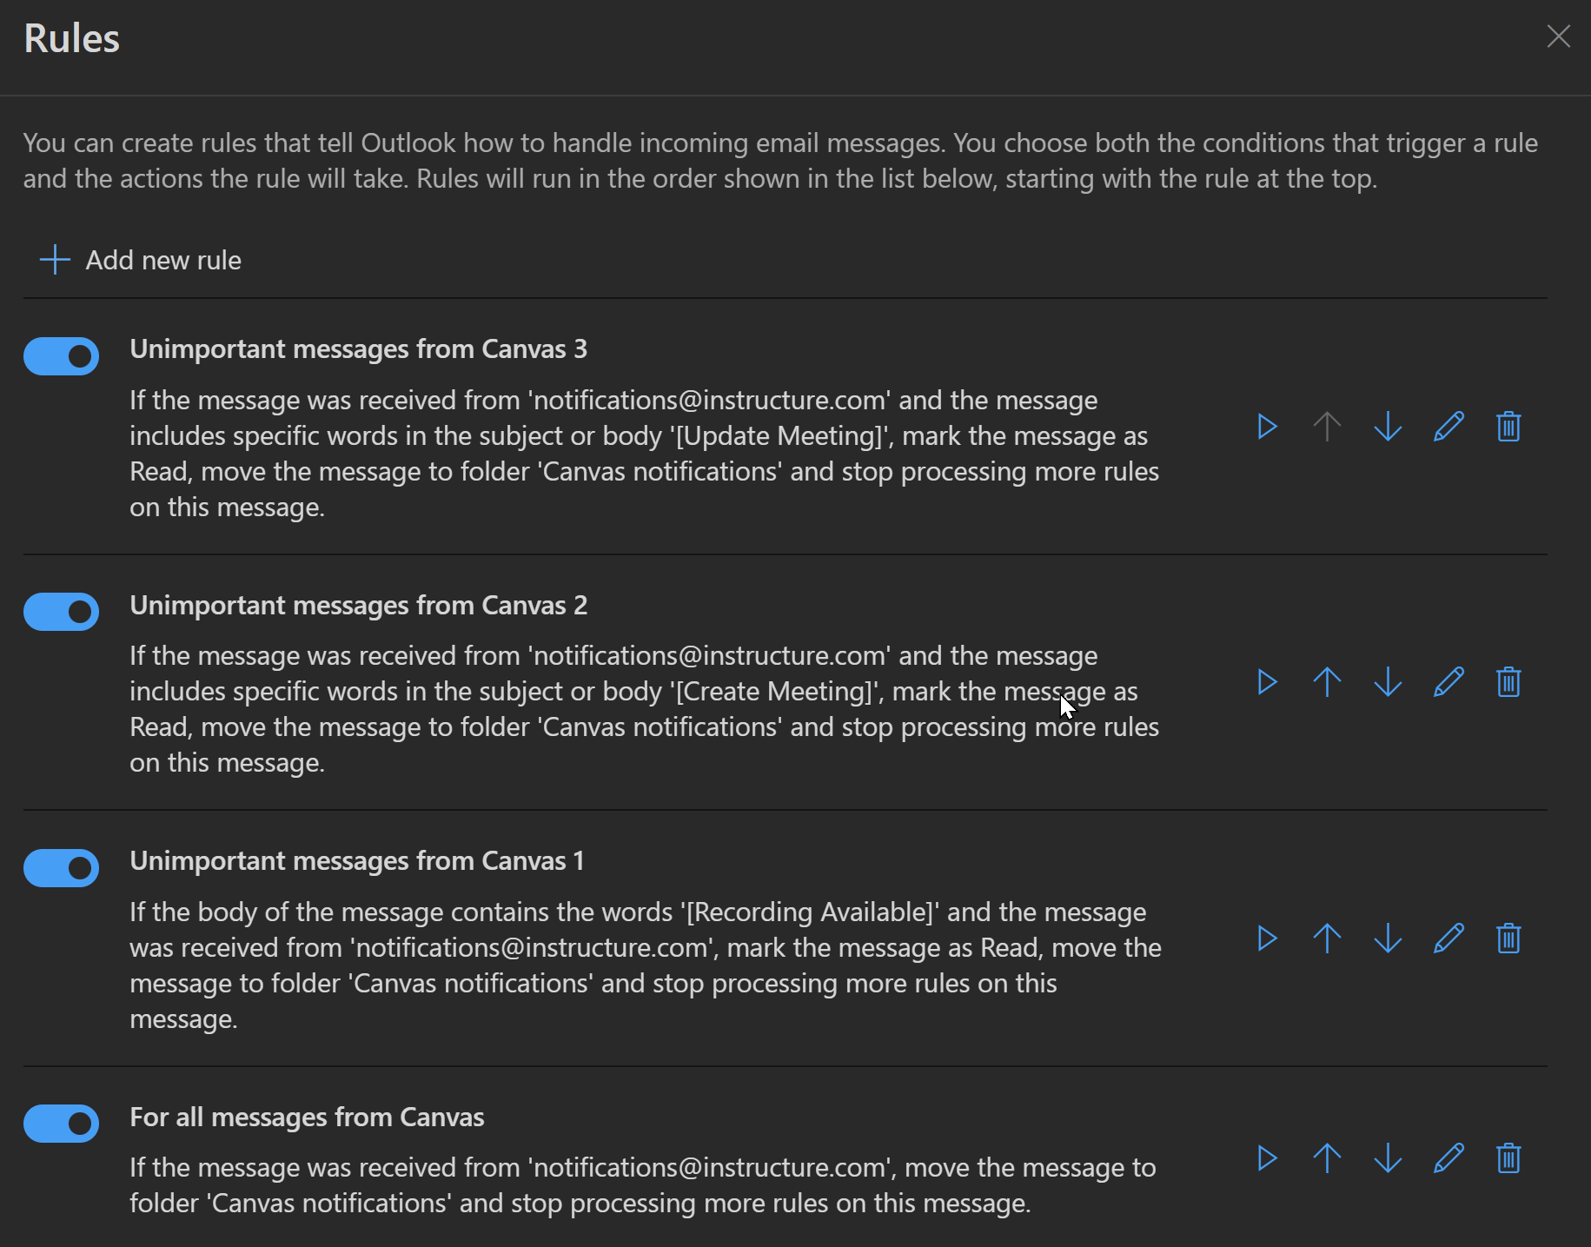Image resolution: width=1591 pixels, height=1247 pixels.
Task: Close the Rules dialog
Action: pyautogui.click(x=1558, y=36)
